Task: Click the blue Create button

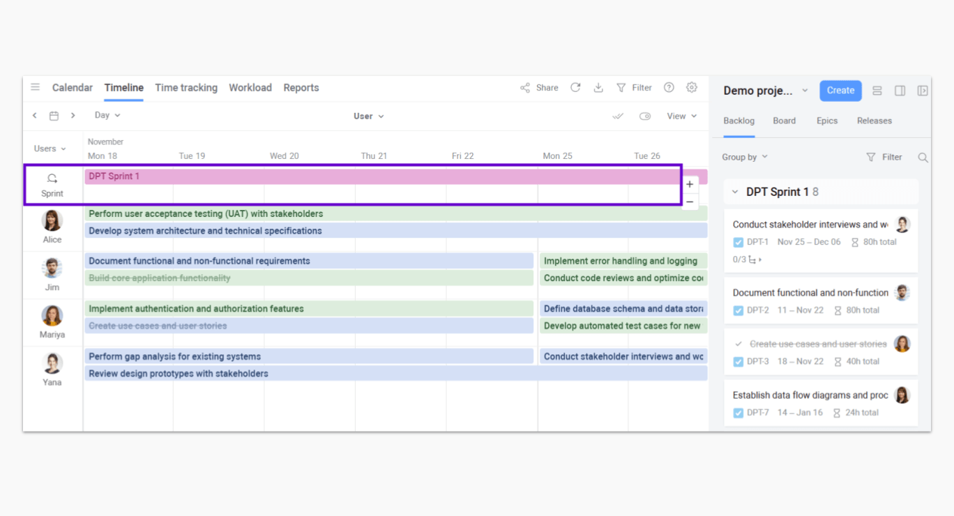Action: 840,91
